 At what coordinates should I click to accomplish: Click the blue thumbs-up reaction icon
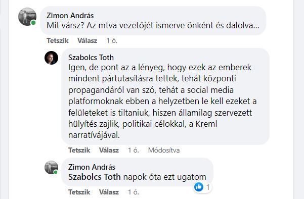click(x=199, y=187)
